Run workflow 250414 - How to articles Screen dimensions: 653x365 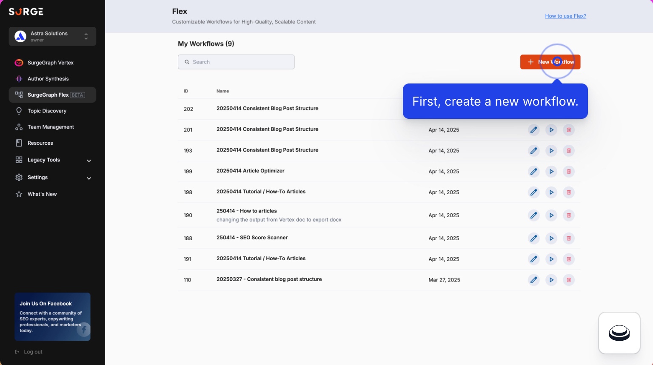click(x=551, y=215)
